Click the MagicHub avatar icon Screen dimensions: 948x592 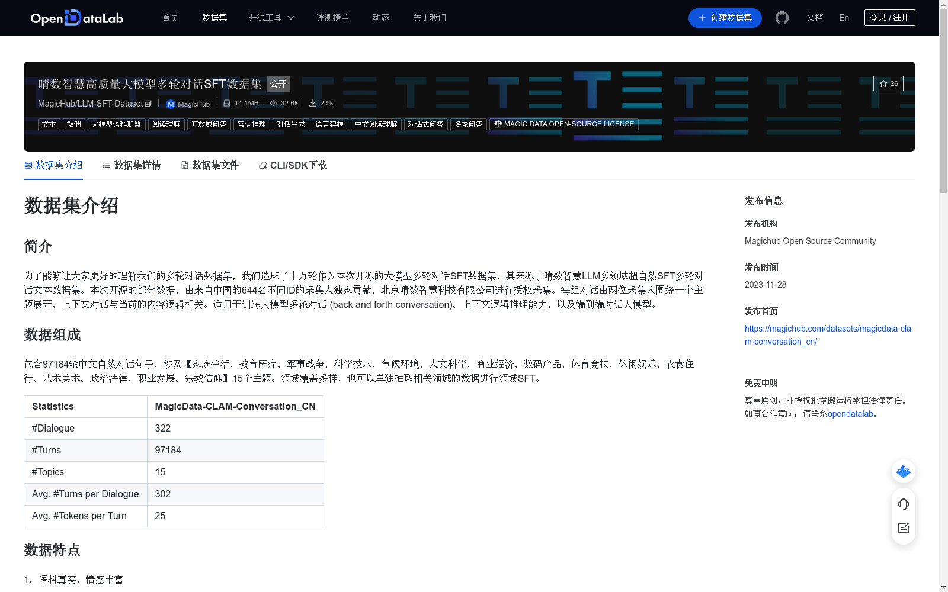[171, 104]
